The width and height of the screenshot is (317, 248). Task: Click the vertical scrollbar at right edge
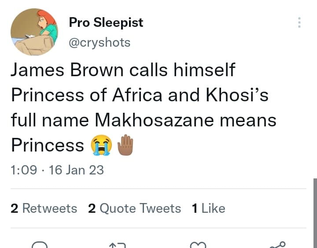(x=315, y=213)
